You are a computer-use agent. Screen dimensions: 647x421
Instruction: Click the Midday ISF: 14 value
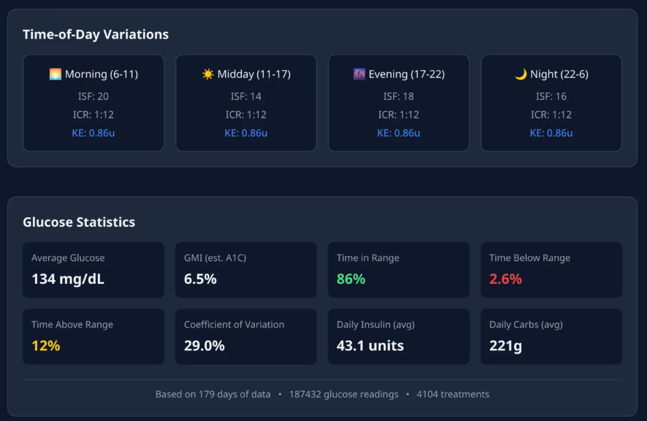246,96
